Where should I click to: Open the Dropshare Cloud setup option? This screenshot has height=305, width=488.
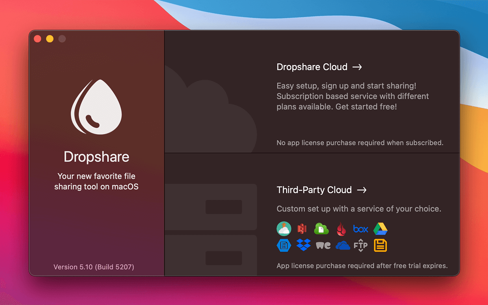tap(319, 67)
